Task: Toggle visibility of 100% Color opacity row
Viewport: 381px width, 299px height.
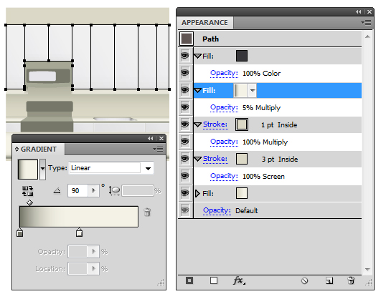Action: click(x=185, y=73)
